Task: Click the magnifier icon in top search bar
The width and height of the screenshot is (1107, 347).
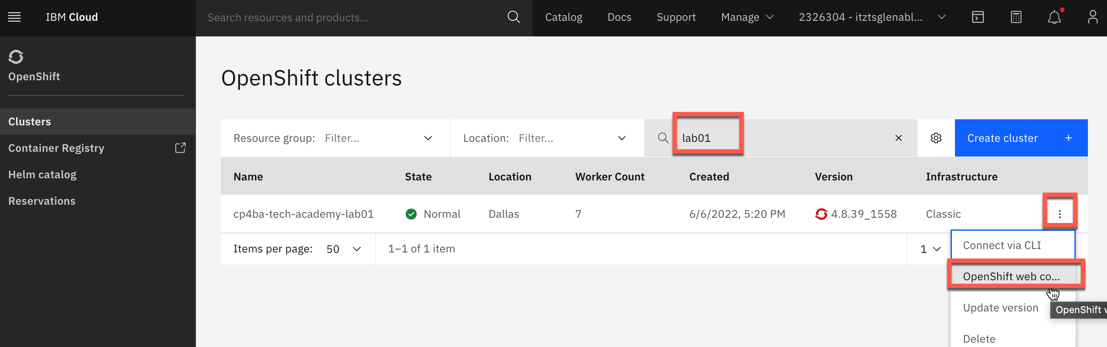Action: [x=514, y=17]
